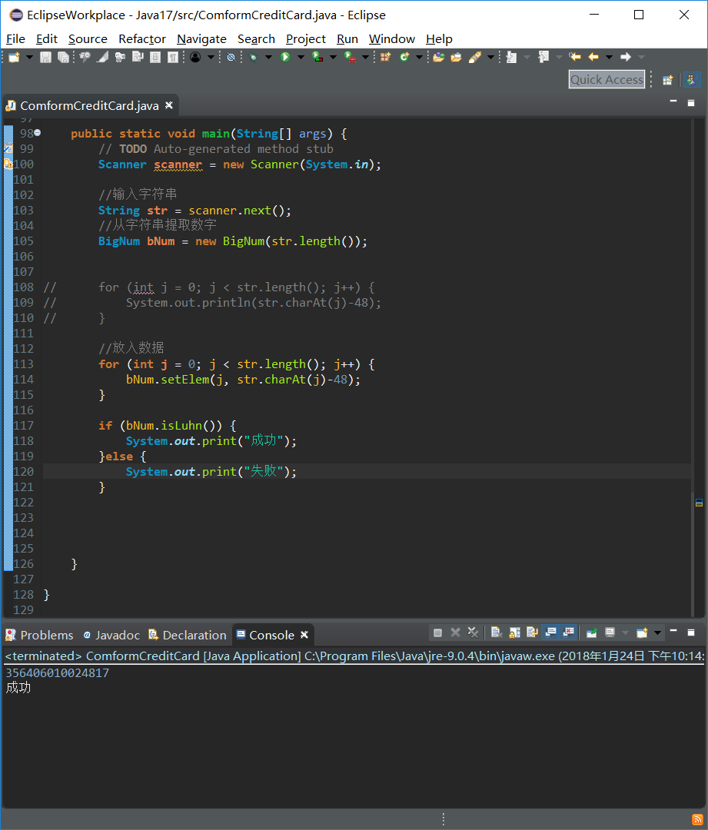Image resolution: width=708 pixels, height=830 pixels.
Task: Open the New dropdown arrow
Action: click(x=29, y=57)
